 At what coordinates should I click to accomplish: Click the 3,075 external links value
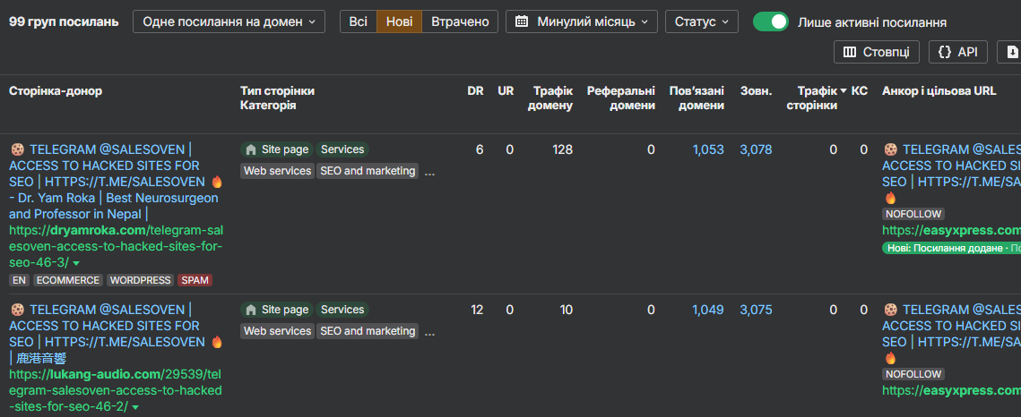coord(756,310)
